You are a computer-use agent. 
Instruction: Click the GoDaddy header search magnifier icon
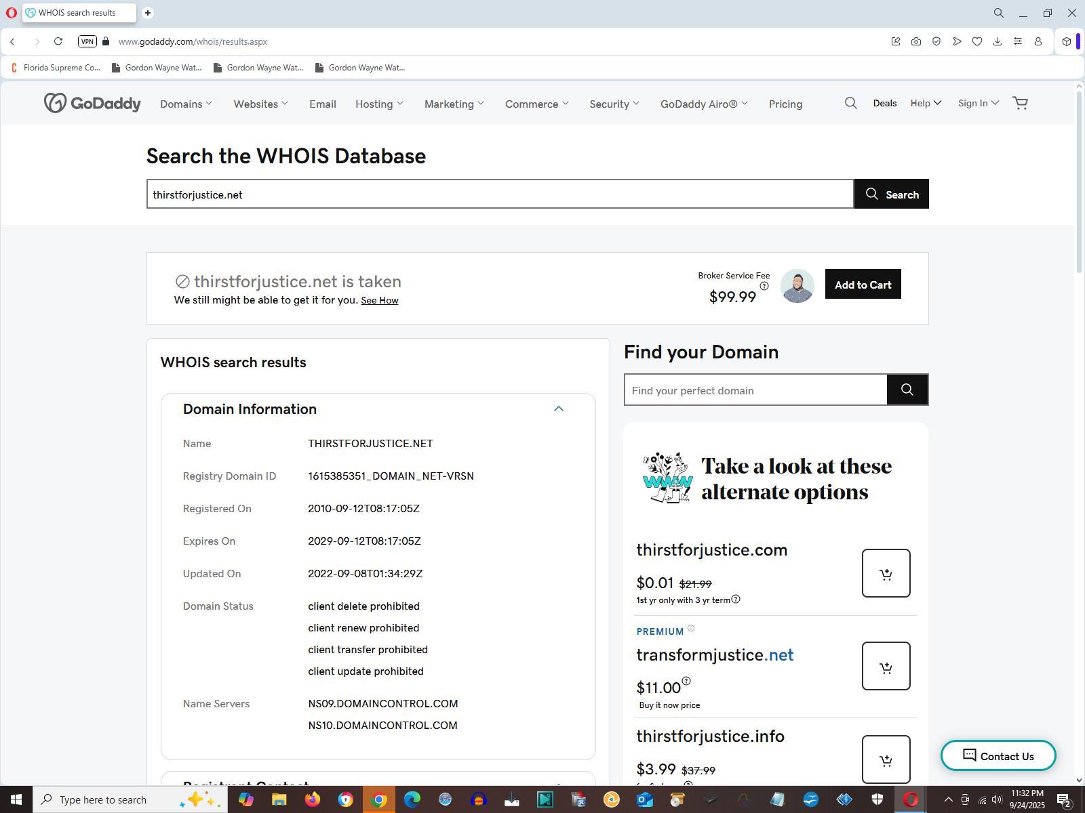pos(850,103)
